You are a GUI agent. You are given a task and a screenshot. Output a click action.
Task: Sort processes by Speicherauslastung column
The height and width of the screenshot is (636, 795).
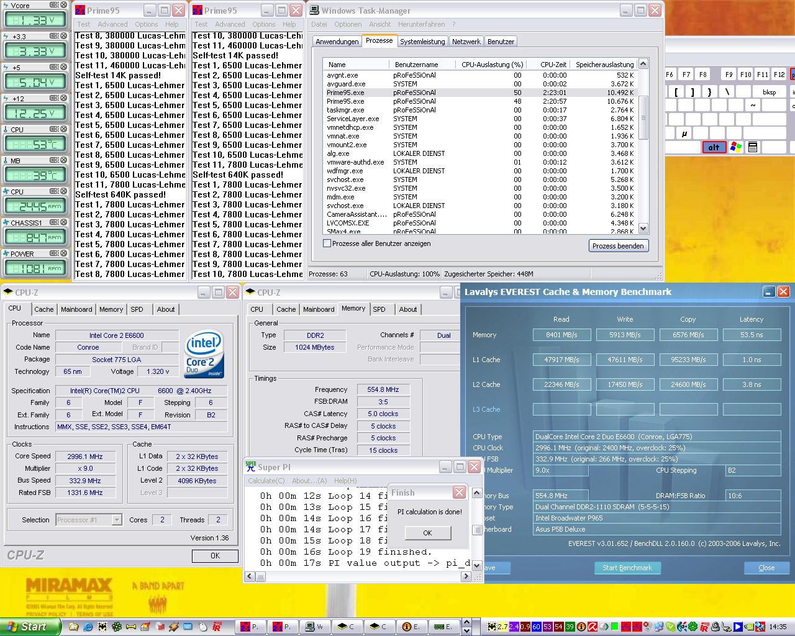coord(604,64)
